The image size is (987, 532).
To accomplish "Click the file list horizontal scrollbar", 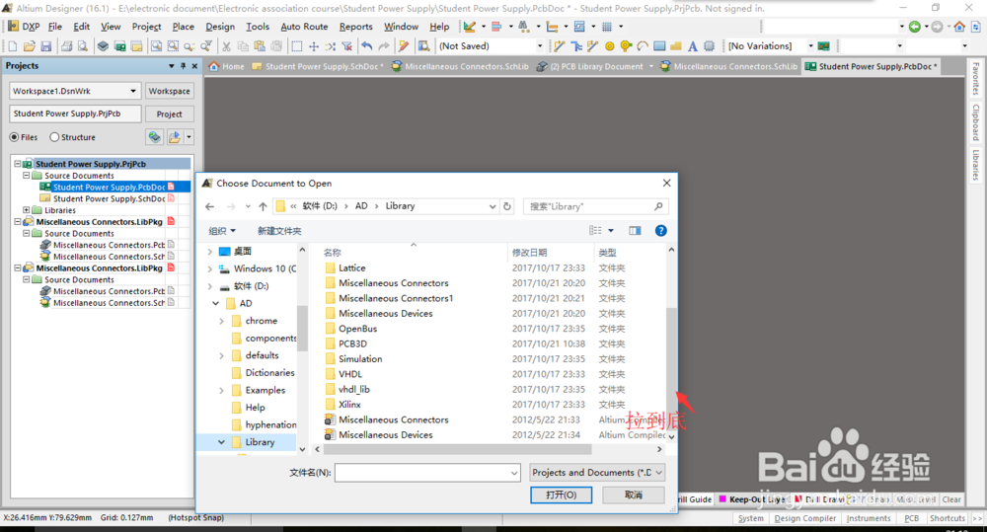I will pos(458,449).
